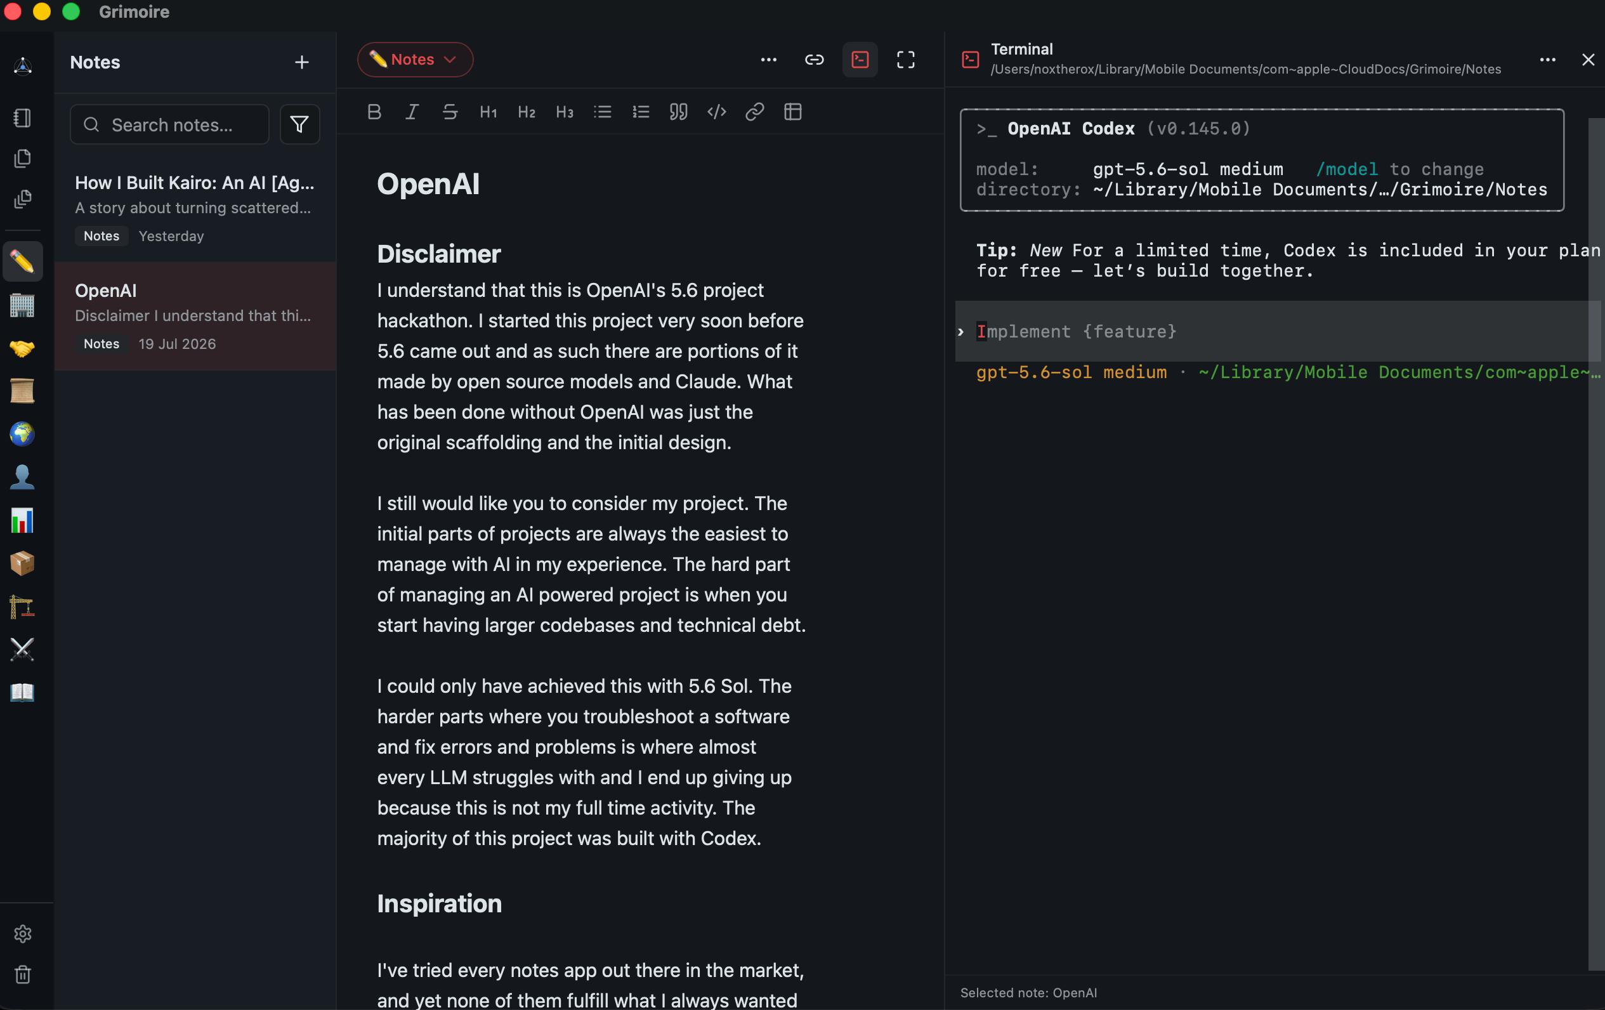Close the Terminal panel
1605x1010 pixels.
tap(1589, 60)
